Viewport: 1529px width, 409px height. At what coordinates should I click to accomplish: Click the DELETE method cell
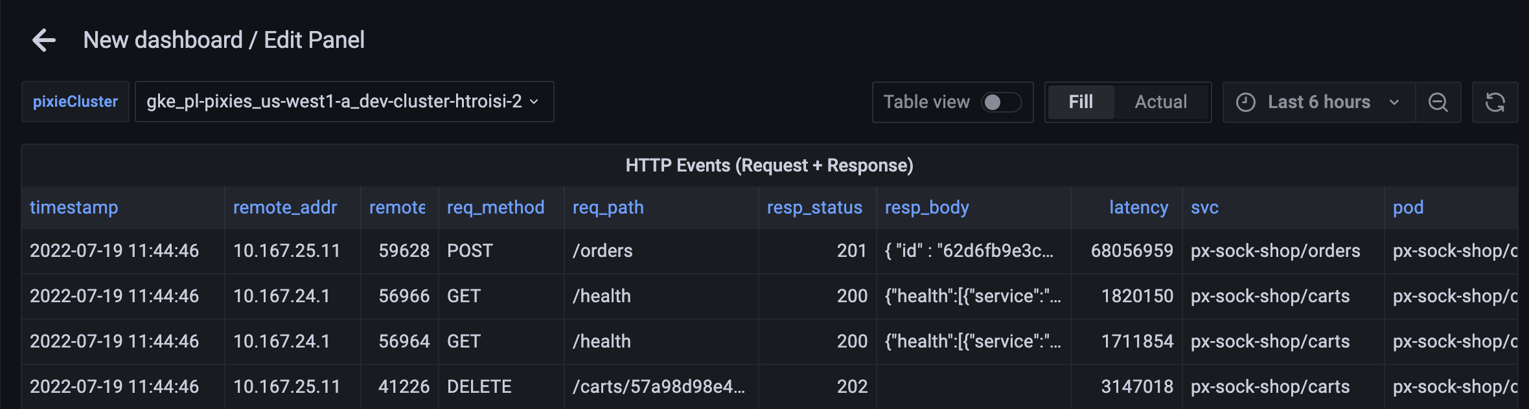click(x=479, y=387)
